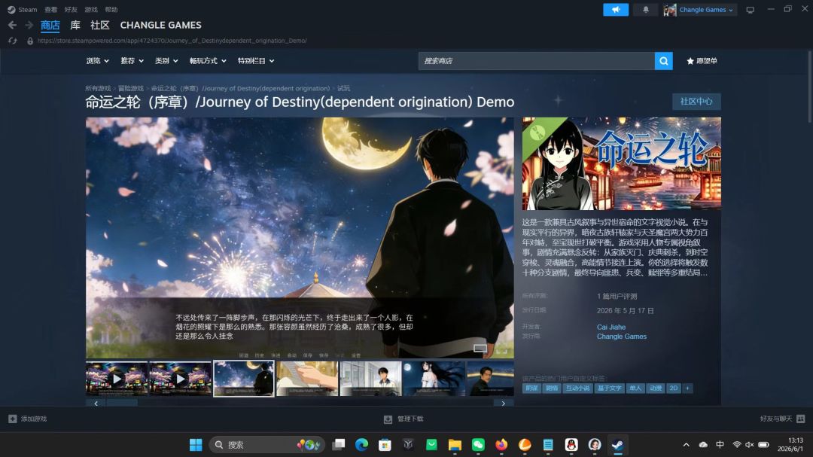Viewport: 813px width, 457px height.
Task: Open QQ penguin app from the taskbar
Action: (x=571, y=444)
